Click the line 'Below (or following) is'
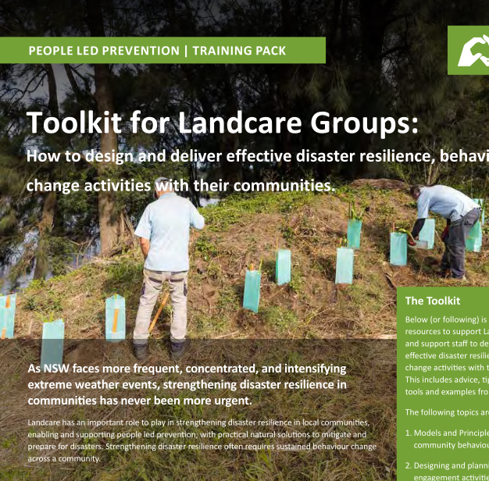The height and width of the screenshot is (481, 489). pos(447,319)
